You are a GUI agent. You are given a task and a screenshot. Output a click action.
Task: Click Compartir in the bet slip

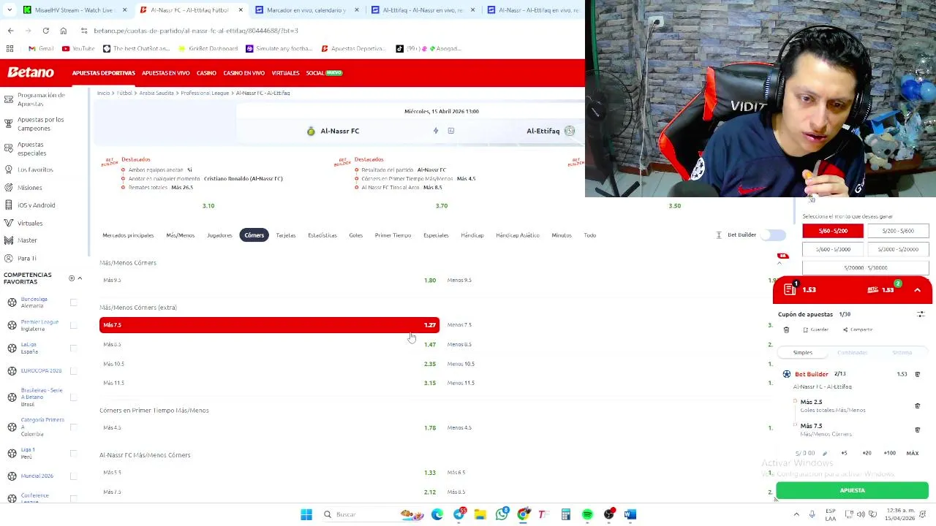858,329
